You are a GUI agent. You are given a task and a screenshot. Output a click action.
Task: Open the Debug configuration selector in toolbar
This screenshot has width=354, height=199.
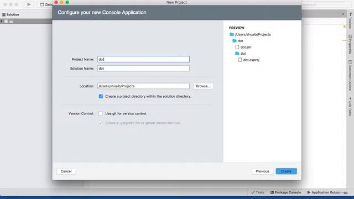pyautogui.click(x=46, y=4)
